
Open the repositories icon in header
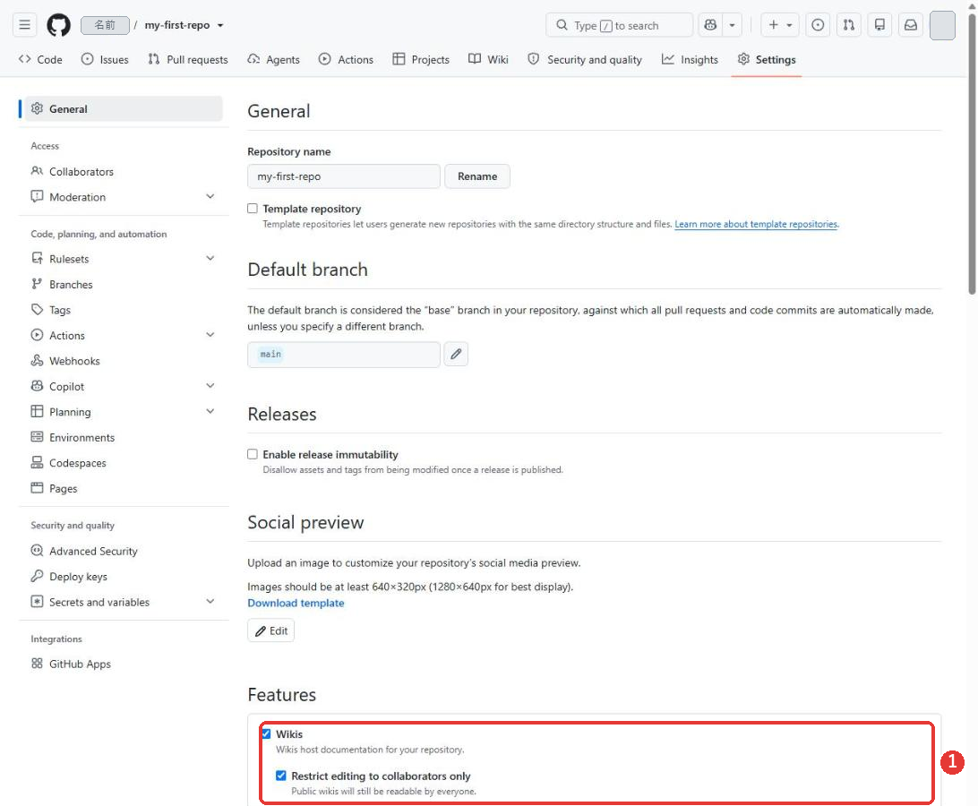click(880, 25)
